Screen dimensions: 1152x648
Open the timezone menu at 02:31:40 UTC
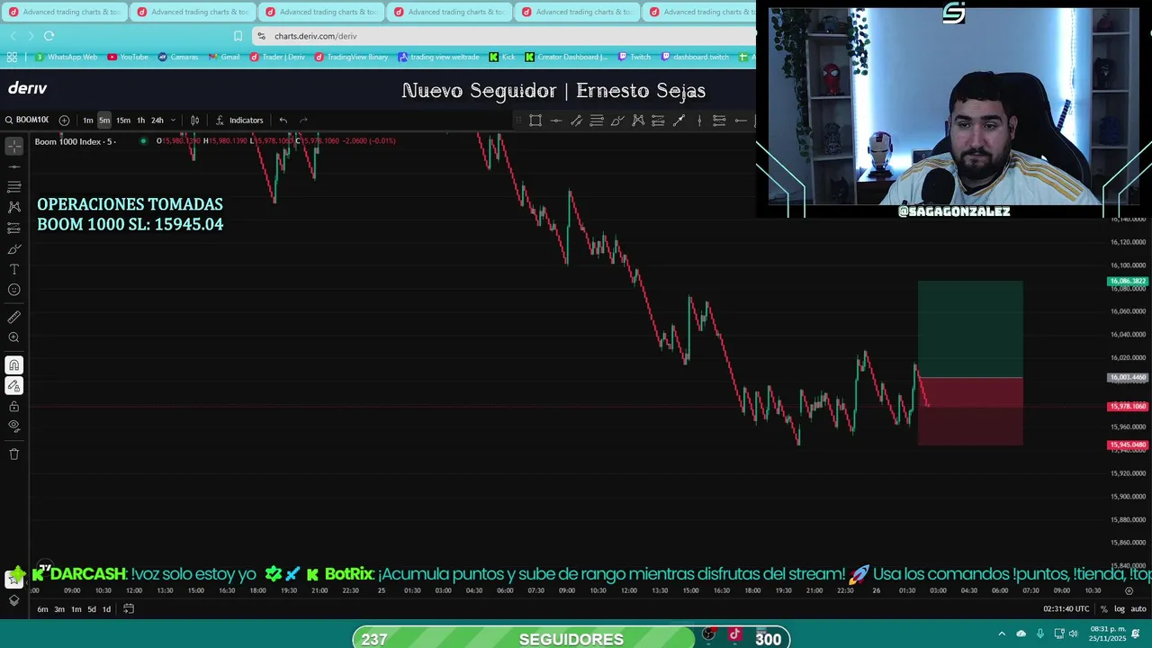[1066, 609]
